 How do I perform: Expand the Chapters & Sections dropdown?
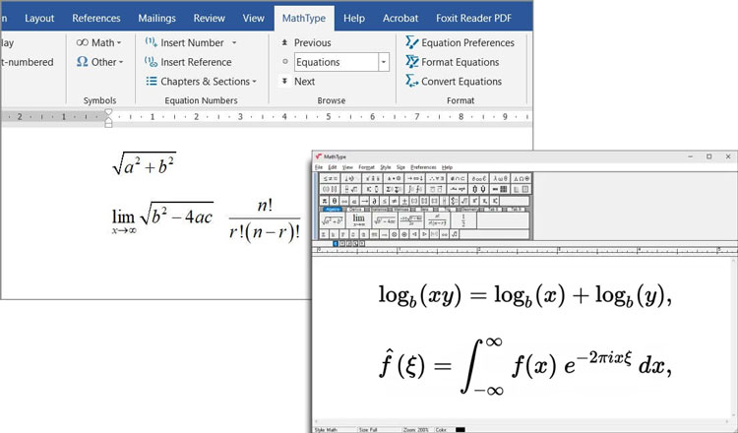coord(254,82)
